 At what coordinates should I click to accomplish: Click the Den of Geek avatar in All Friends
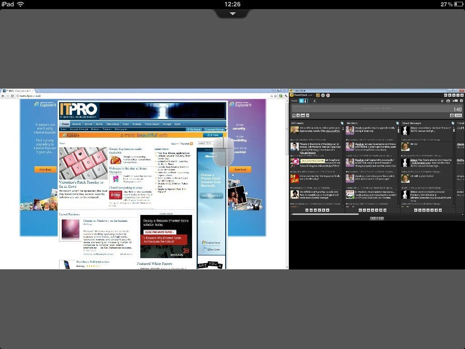[294, 178]
